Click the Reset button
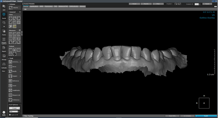Screen dimensions: 218x118 pyautogui.click(x=207, y=4)
